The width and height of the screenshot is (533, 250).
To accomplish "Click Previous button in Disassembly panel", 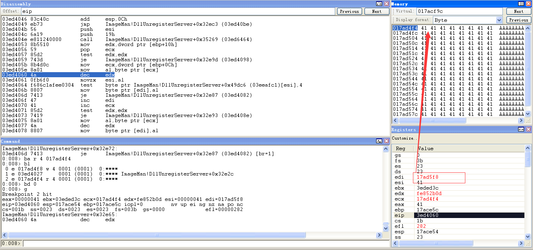I will pos(349,11).
